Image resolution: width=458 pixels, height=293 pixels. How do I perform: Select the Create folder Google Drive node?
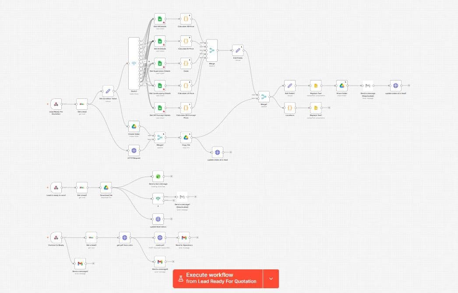(x=134, y=126)
